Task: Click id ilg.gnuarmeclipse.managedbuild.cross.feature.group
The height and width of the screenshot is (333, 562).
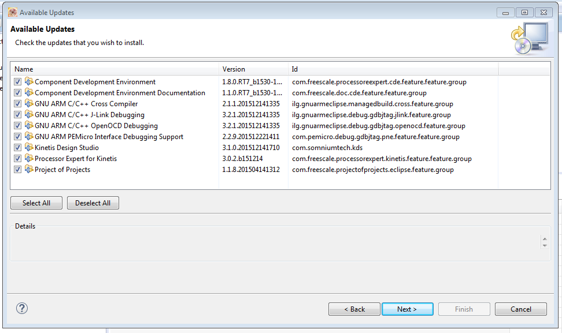Action: (x=372, y=104)
